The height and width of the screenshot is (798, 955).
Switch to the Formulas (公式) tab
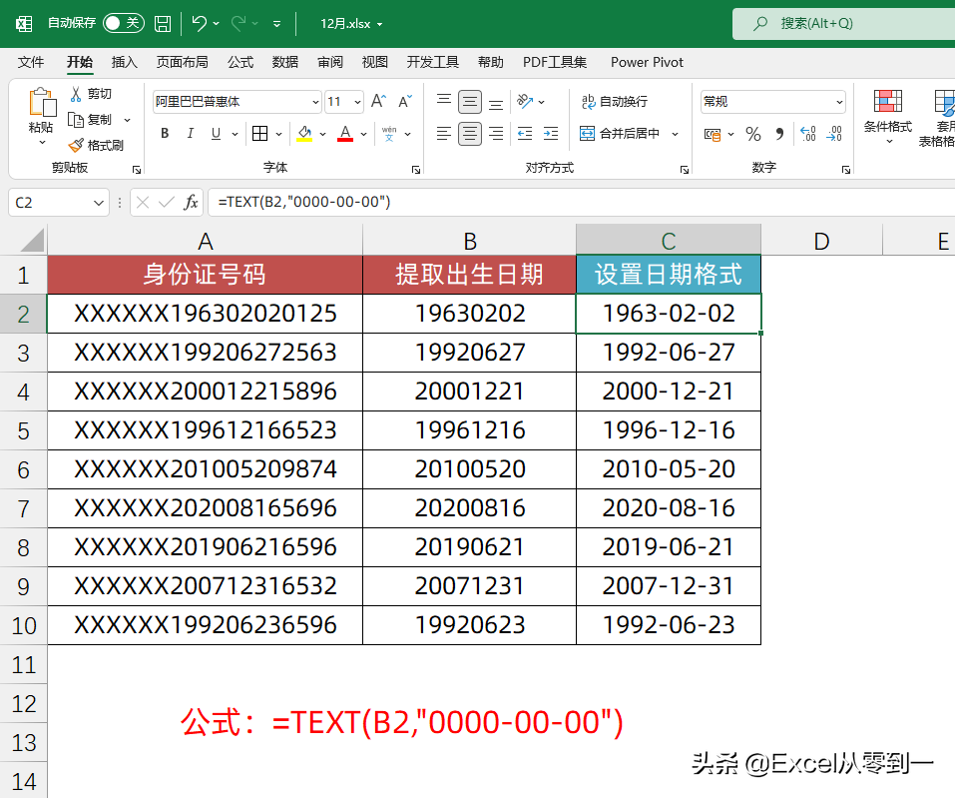tap(239, 62)
